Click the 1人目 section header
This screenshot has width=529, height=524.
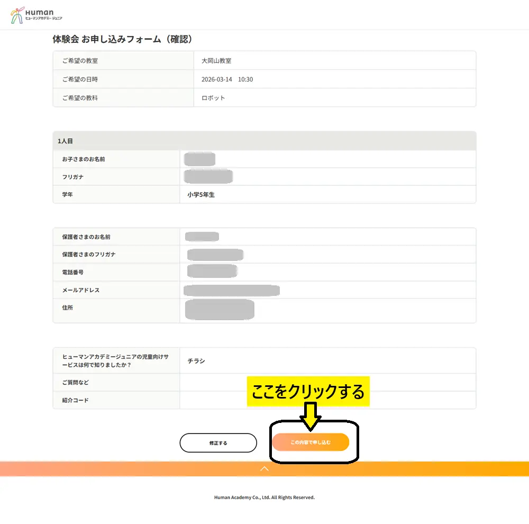pyautogui.click(x=66, y=141)
